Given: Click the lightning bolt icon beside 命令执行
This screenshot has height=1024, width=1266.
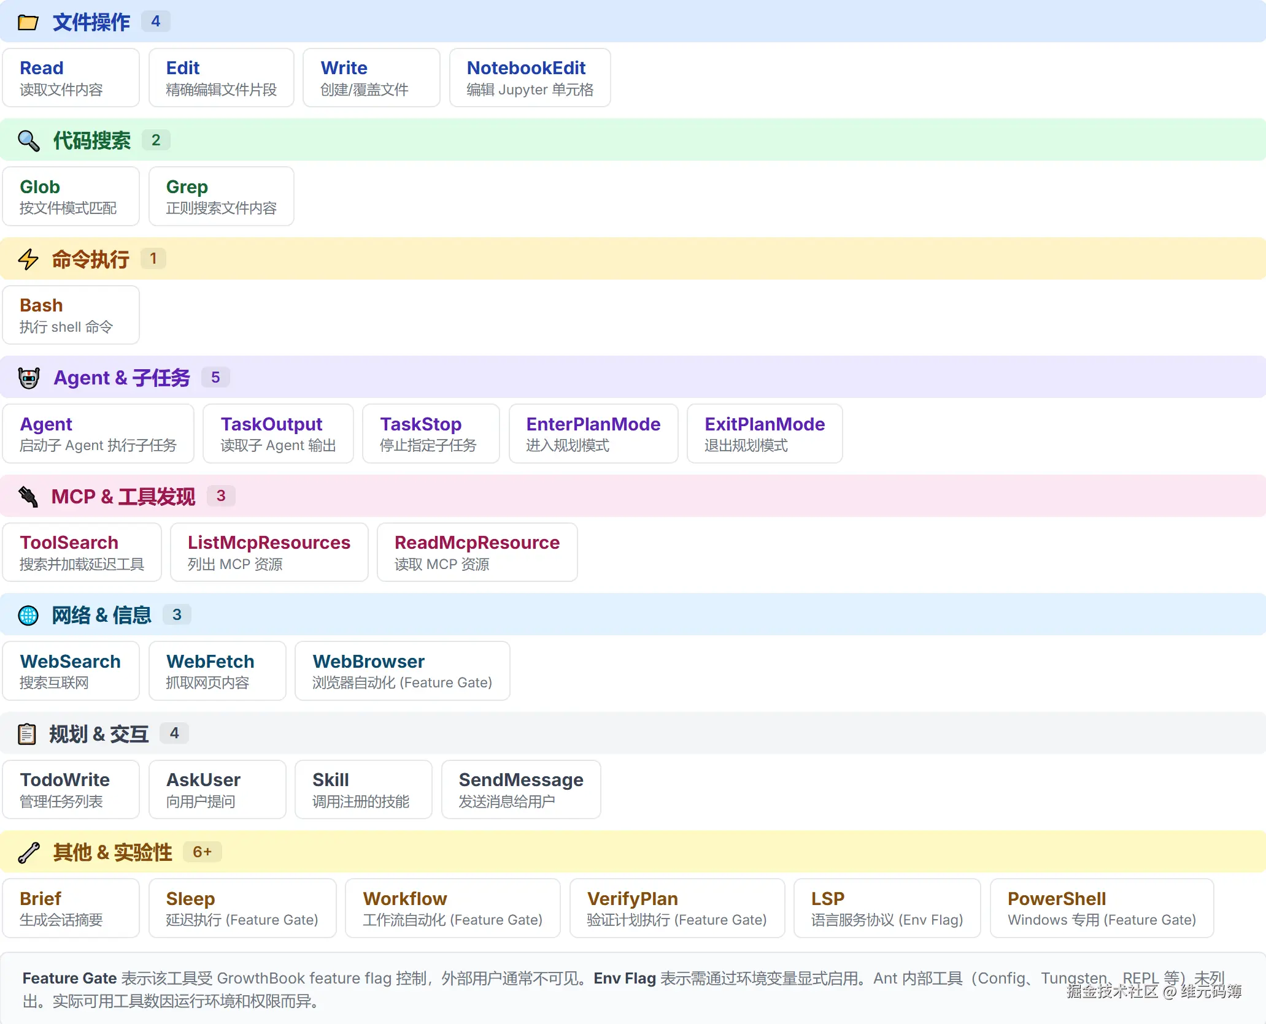Looking at the screenshot, I should tap(28, 259).
